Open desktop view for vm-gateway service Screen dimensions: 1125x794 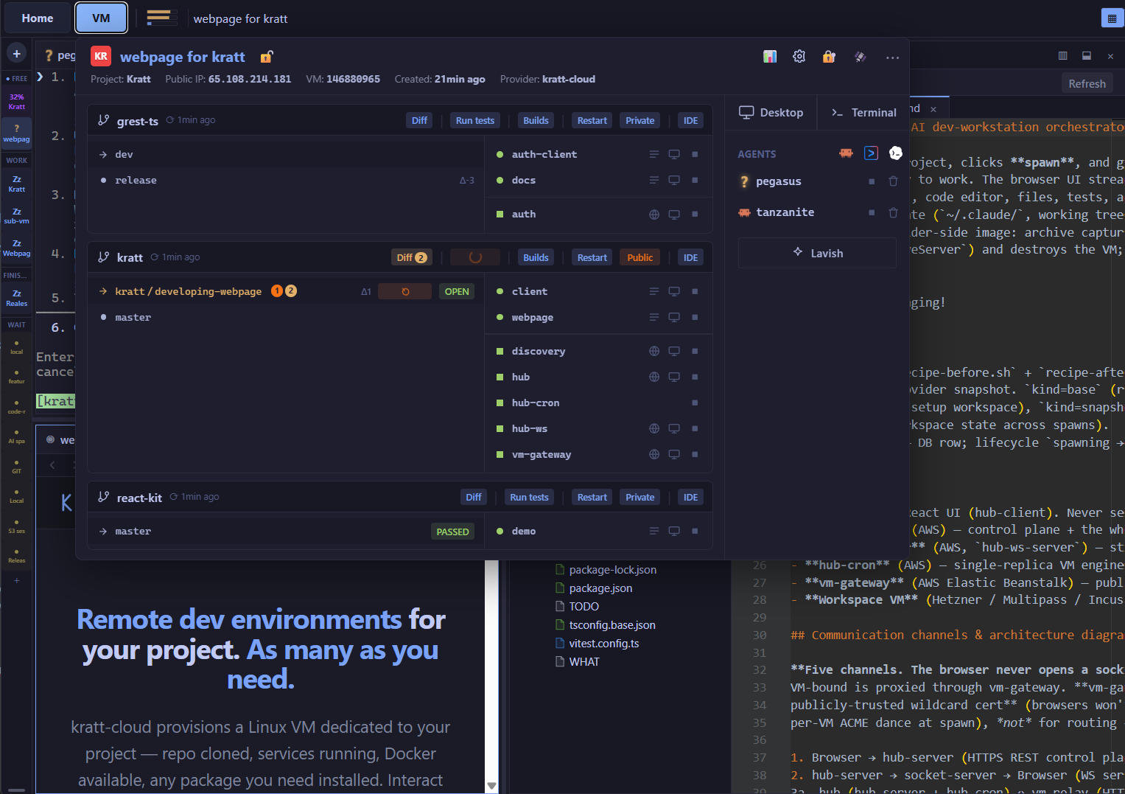(x=674, y=454)
